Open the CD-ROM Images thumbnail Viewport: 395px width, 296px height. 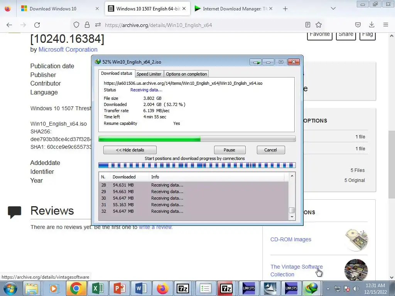(x=356, y=240)
